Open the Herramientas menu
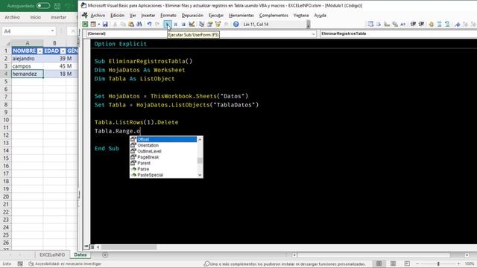Viewport: 477px width, 268px height. click(241, 15)
